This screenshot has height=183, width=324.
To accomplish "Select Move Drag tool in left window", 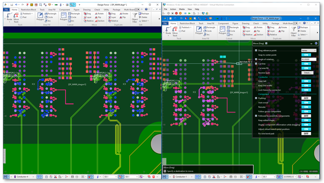I will point(87,14).
